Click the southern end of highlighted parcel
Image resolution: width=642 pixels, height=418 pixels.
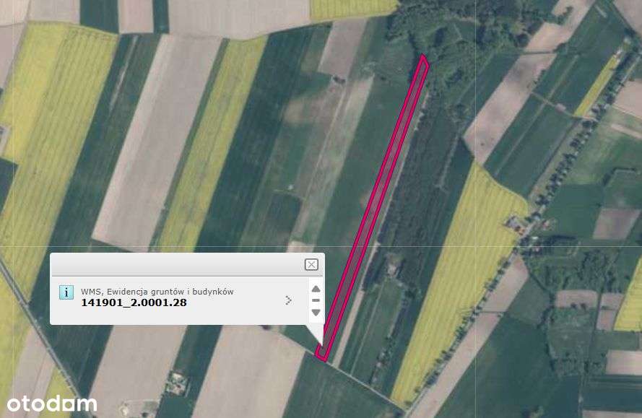coord(321,355)
